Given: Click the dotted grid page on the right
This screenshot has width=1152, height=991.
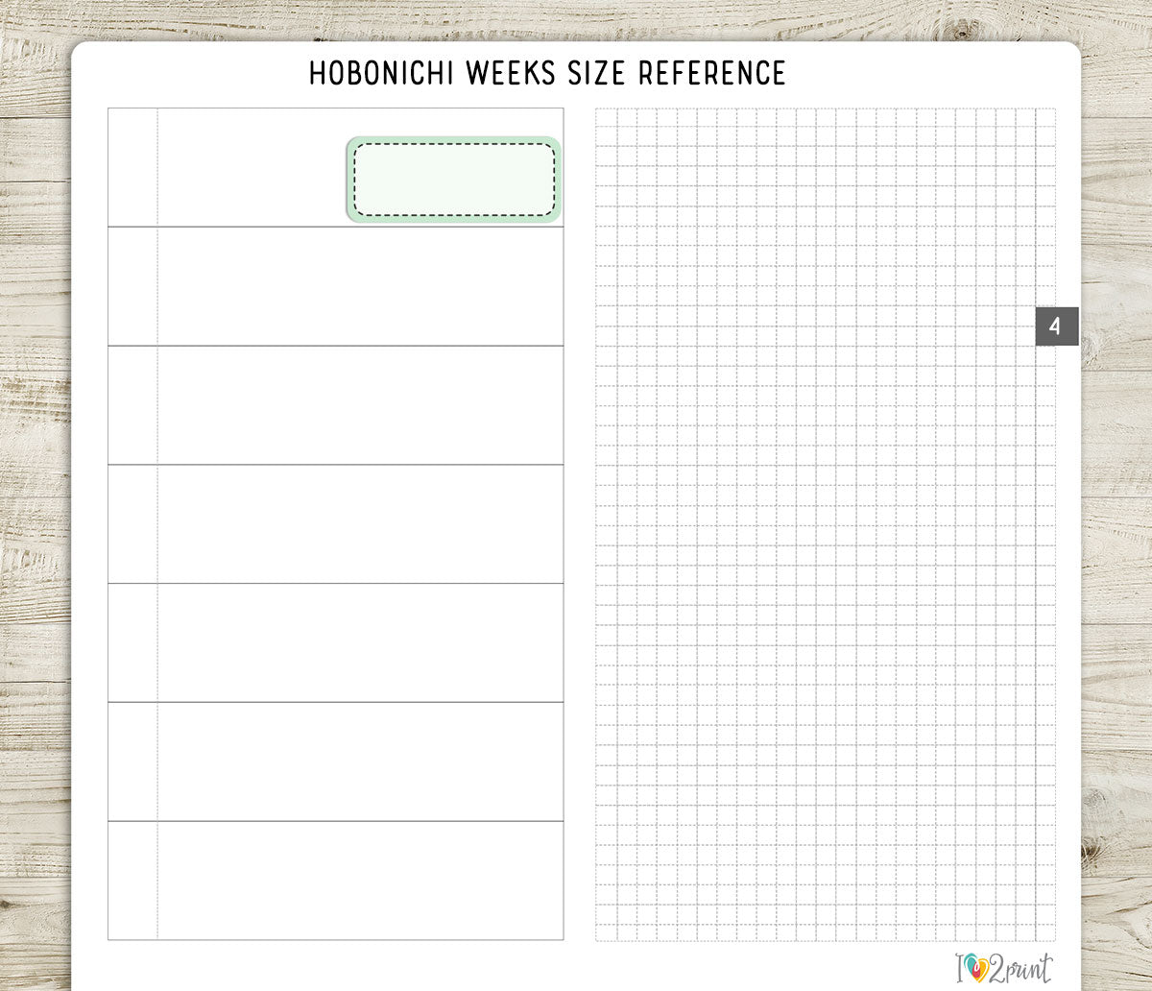Looking at the screenshot, I should [826, 524].
